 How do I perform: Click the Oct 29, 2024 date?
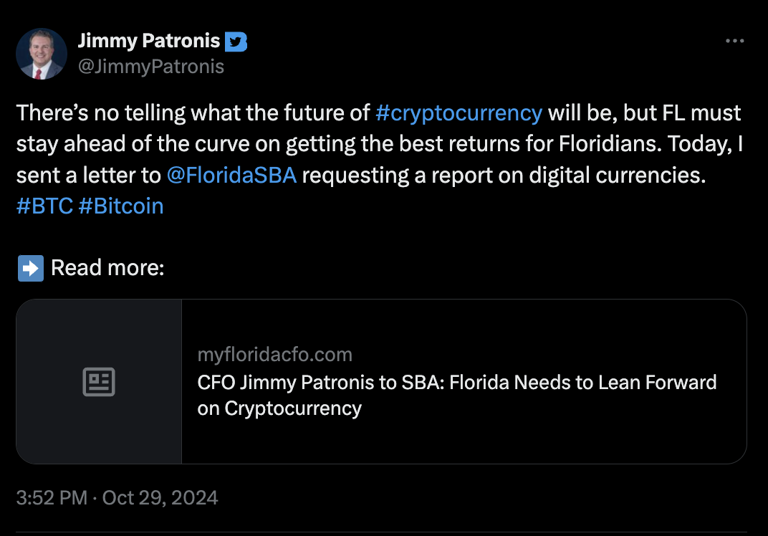[160, 498]
